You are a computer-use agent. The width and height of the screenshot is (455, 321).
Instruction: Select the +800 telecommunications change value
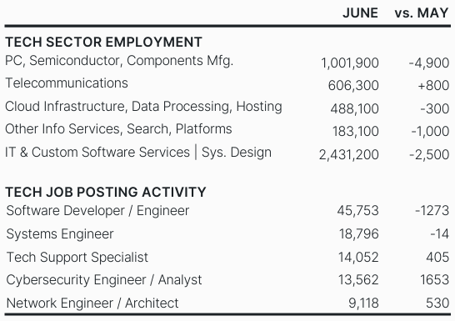[433, 86]
